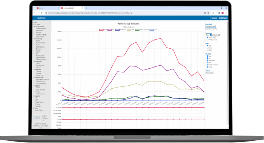Collapse the Parameters tree section
Screen dimensions: 264x143
click(34, 61)
